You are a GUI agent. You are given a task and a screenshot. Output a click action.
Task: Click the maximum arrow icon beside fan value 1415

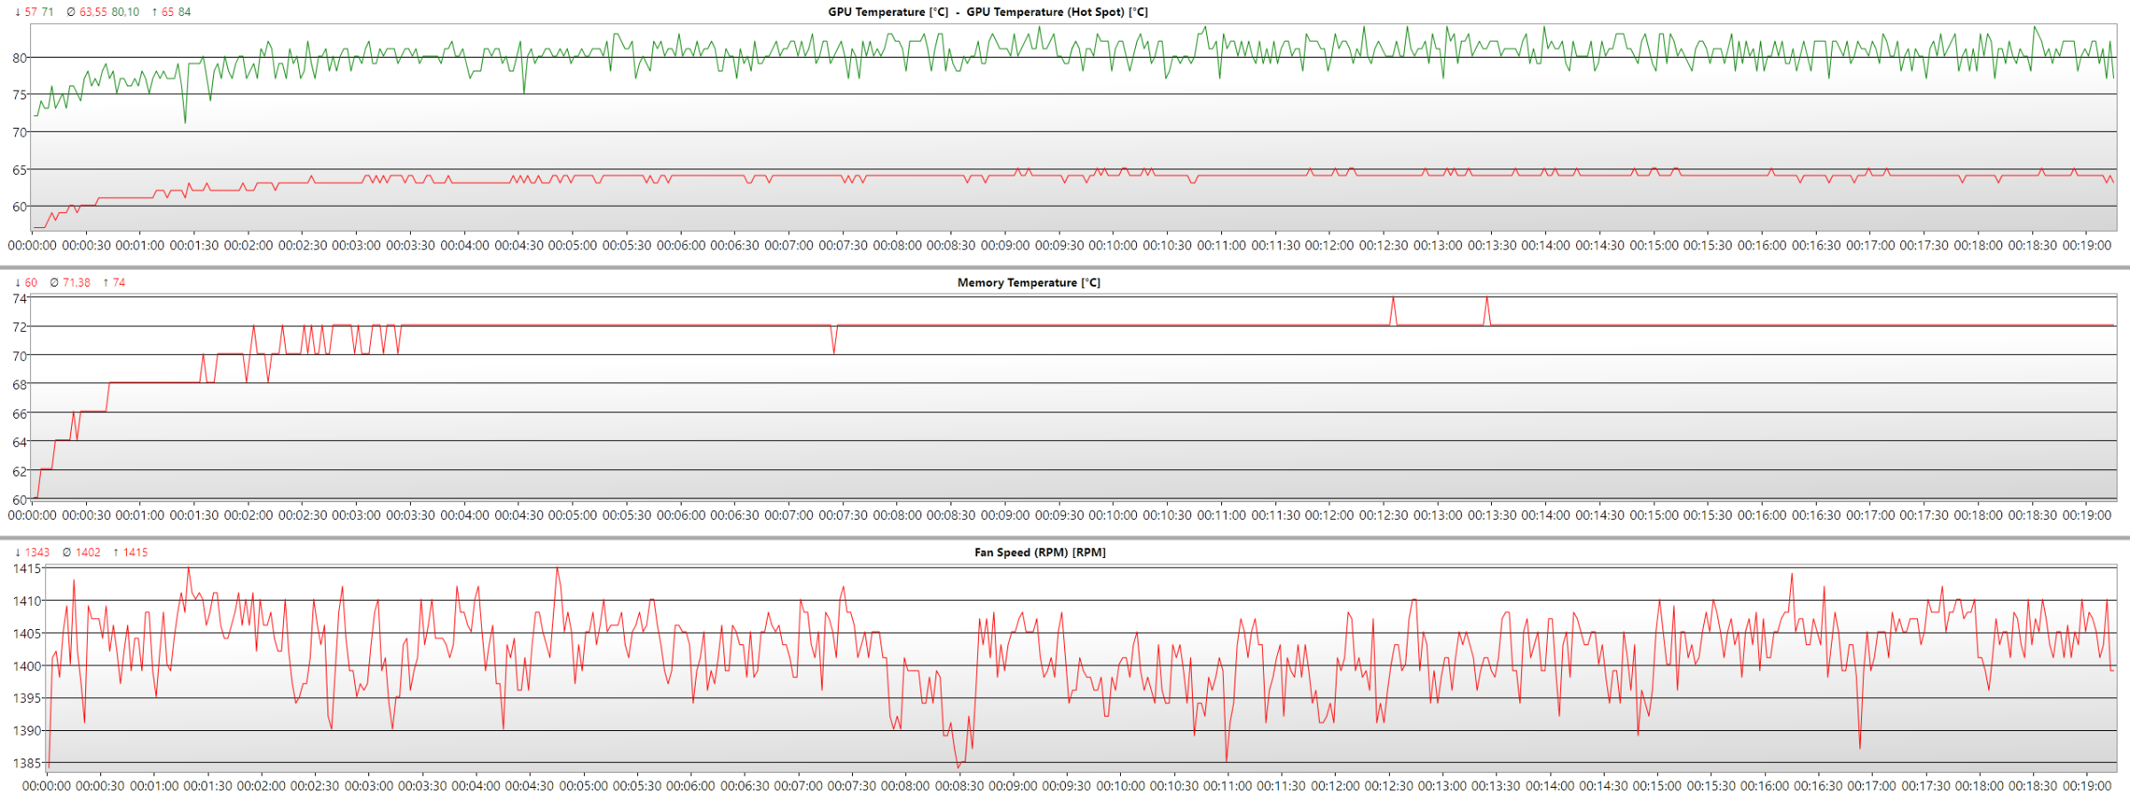point(116,553)
